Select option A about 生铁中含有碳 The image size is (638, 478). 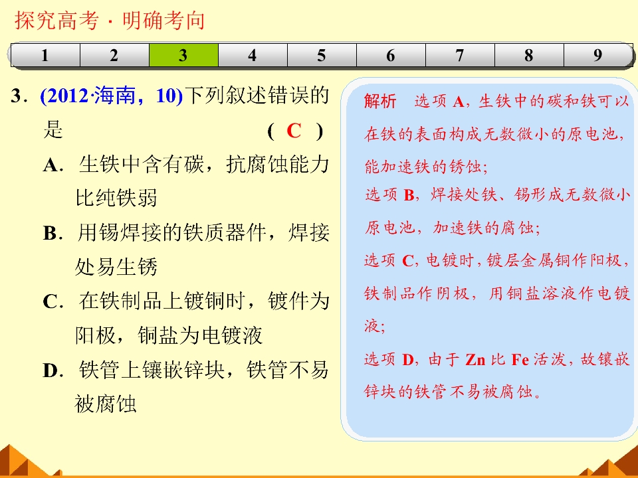(186, 181)
